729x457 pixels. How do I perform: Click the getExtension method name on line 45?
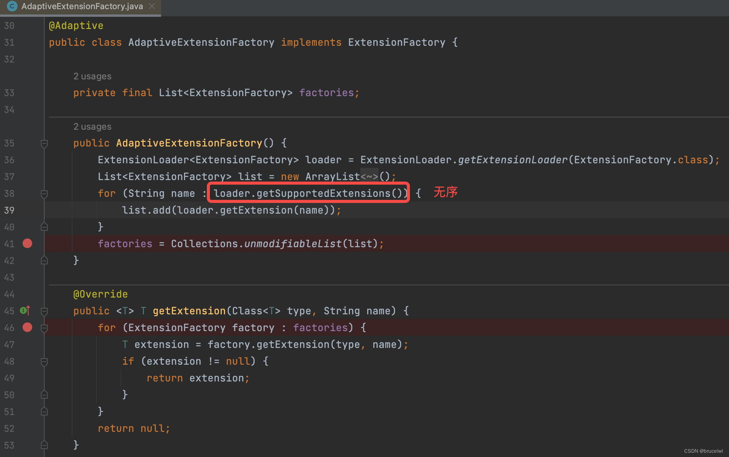[x=189, y=311]
